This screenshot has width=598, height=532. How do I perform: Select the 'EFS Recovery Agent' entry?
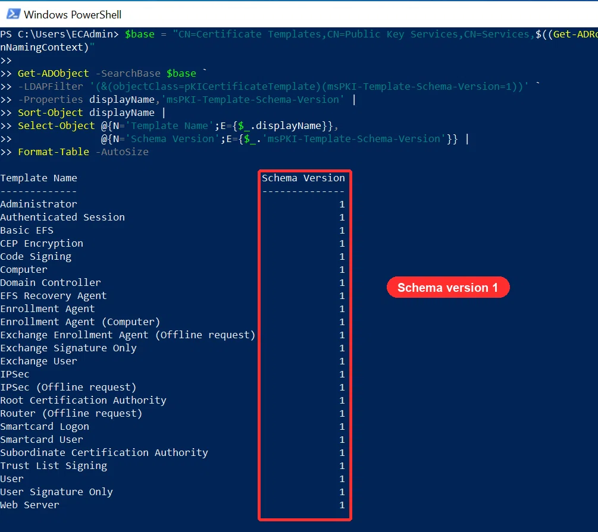54,296
